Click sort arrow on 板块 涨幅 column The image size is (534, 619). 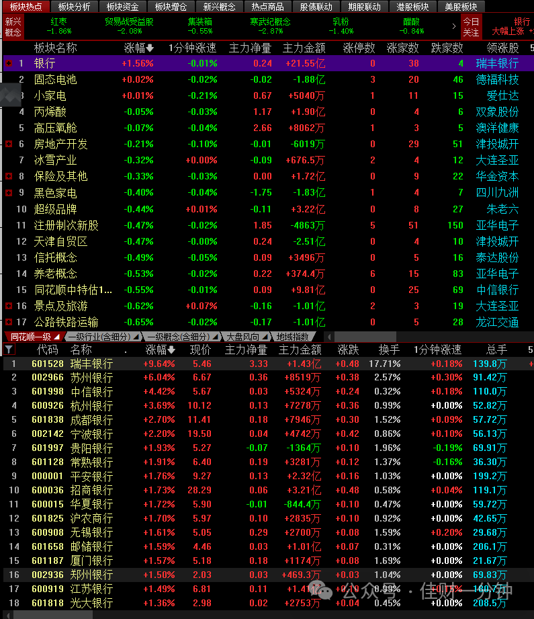150,48
